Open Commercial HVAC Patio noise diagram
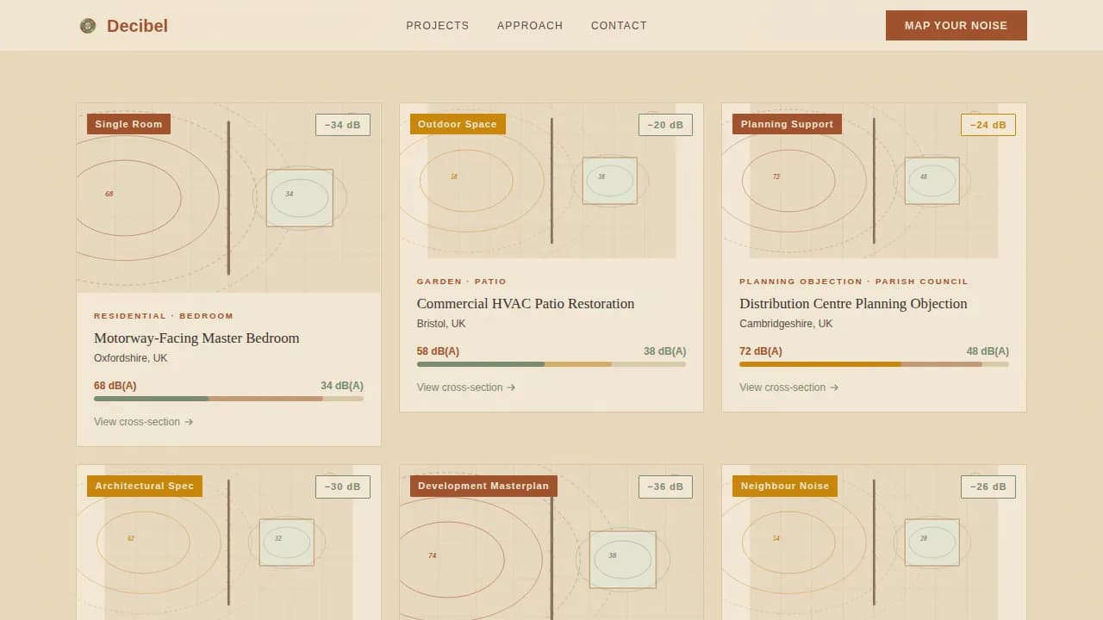This screenshot has width=1103, height=620. 551,181
